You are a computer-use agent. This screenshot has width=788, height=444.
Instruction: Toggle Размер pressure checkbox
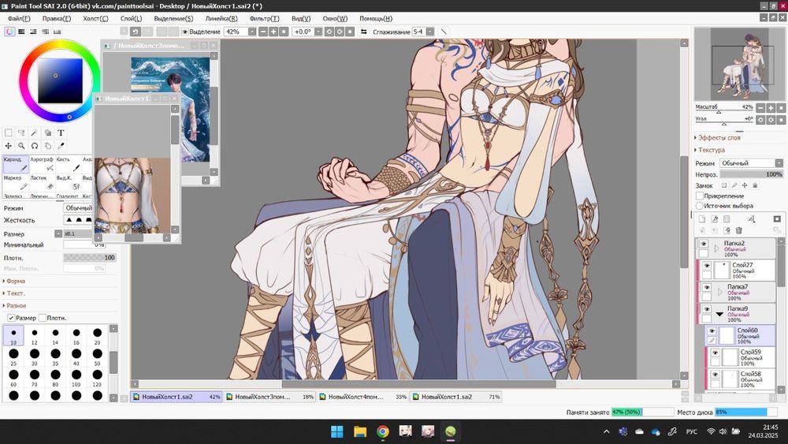point(11,318)
